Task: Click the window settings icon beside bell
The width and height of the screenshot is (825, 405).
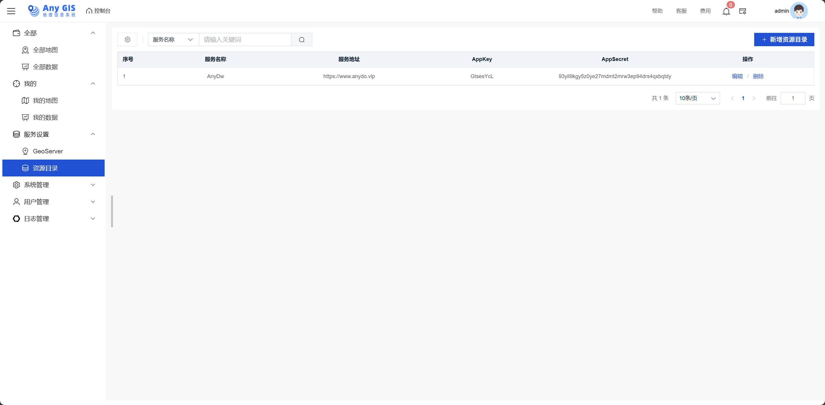Action: pos(742,11)
